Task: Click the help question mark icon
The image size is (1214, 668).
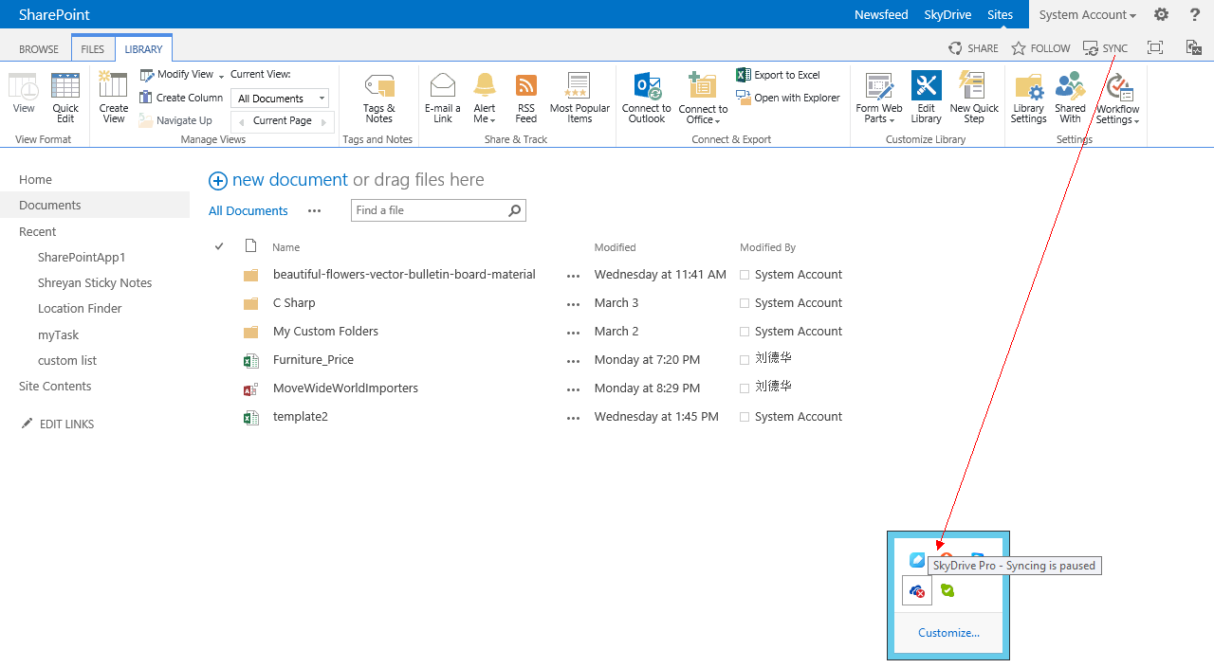Action: pyautogui.click(x=1194, y=14)
